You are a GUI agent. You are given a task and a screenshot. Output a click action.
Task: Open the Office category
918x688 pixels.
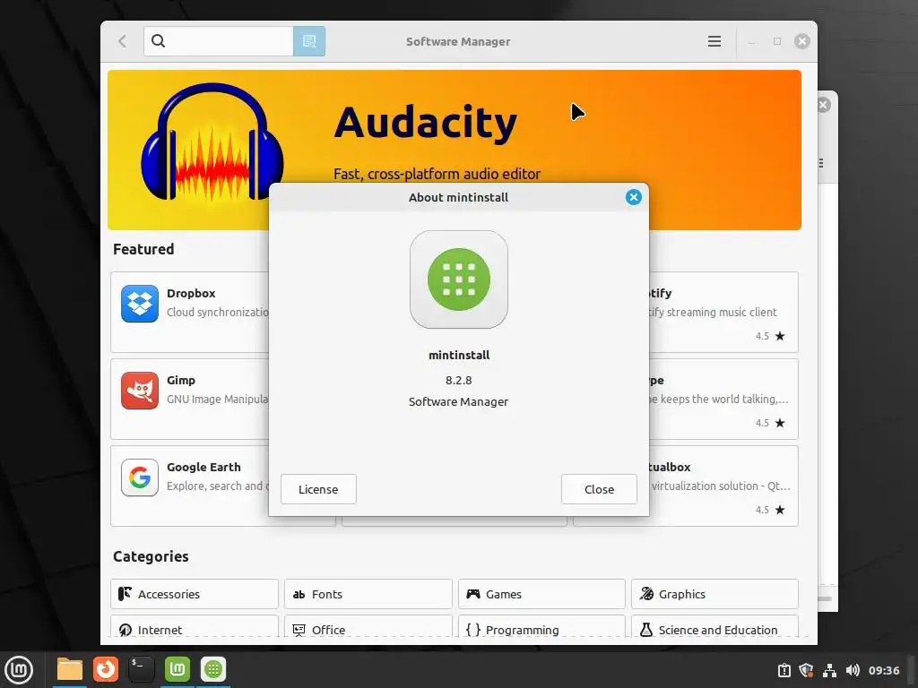(368, 628)
